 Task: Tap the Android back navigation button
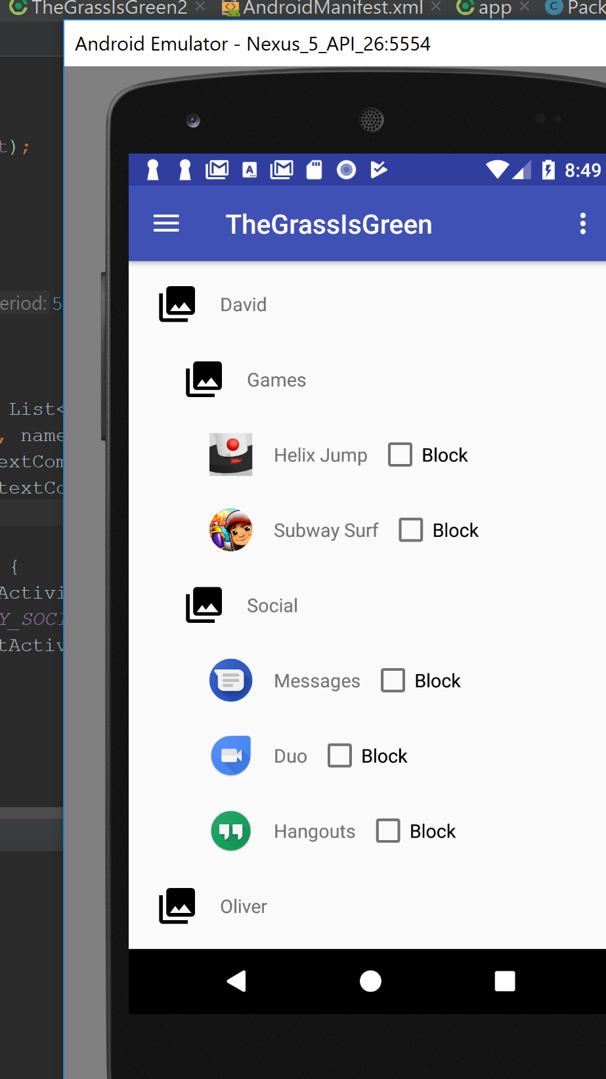236,981
